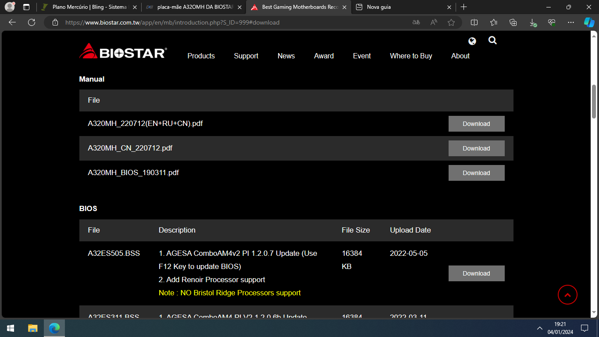Download the A32ES505.BSS BIOS file
Image resolution: width=599 pixels, height=337 pixels.
(477, 273)
